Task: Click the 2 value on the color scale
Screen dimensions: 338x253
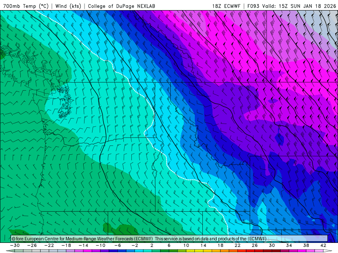Action: [x=152, y=245]
